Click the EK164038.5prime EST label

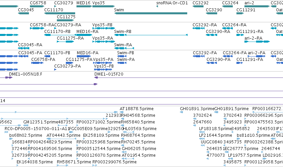coord(35,162)
